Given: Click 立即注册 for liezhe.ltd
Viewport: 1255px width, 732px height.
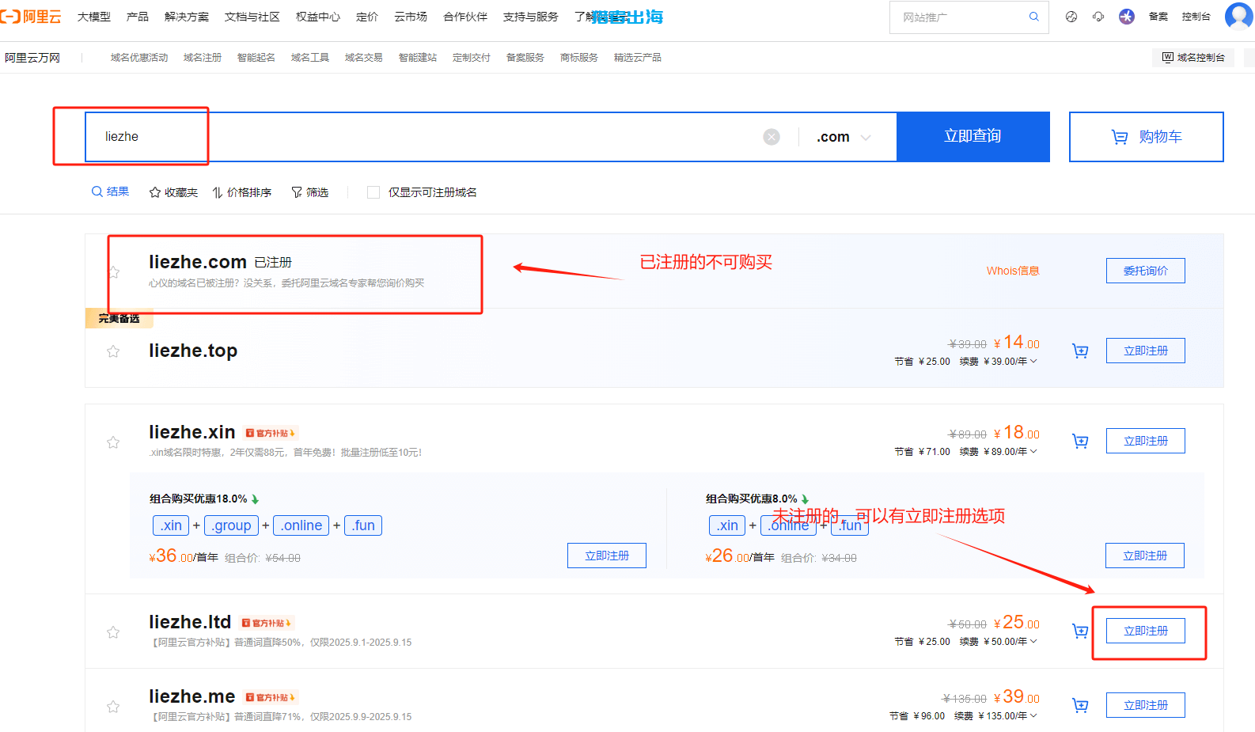Looking at the screenshot, I should pos(1146,631).
